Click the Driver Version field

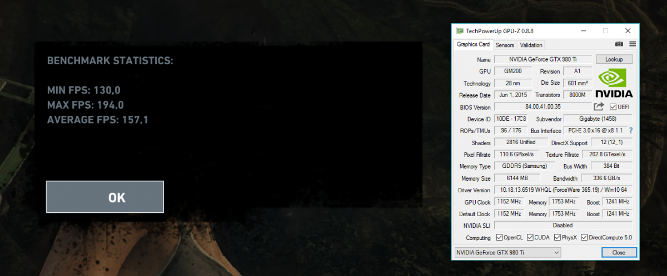click(563, 190)
